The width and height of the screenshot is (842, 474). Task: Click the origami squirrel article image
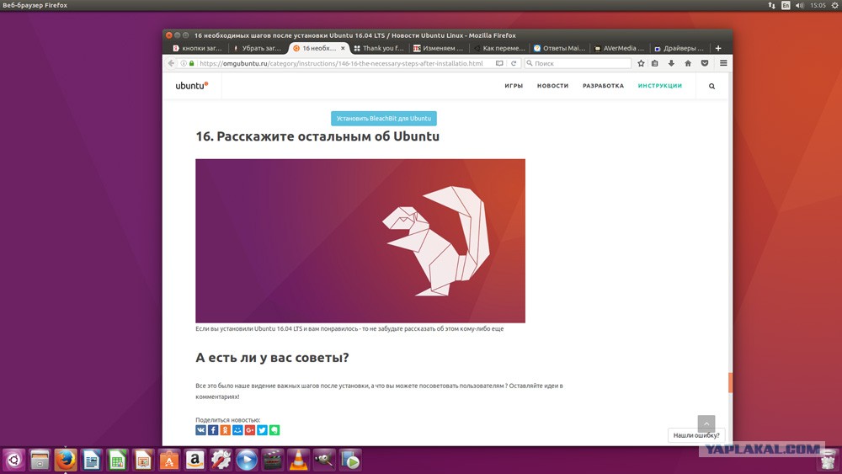click(360, 241)
